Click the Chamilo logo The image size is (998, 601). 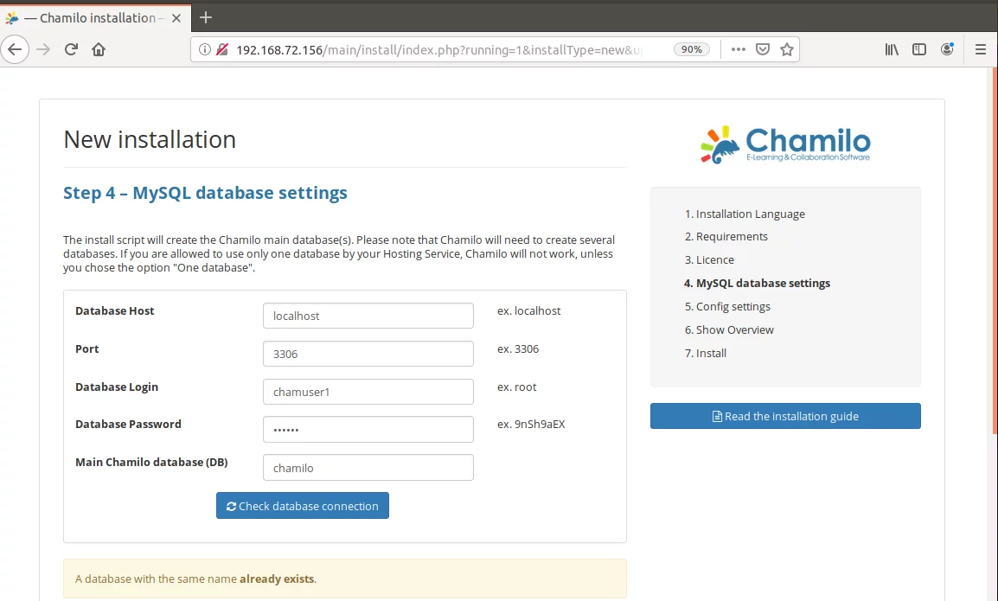tap(785, 144)
